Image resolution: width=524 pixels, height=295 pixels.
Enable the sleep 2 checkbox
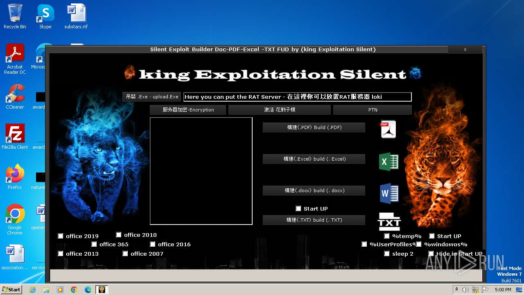[x=387, y=254]
